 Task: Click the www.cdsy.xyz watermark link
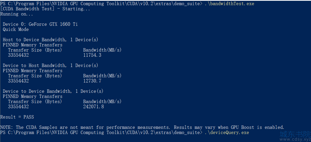(295, 139)
